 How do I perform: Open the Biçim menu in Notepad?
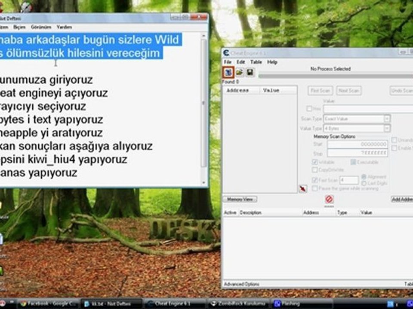pos(19,27)
